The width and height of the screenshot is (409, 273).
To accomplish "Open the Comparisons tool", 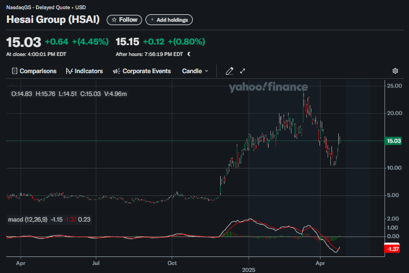I will tap(34, 71).
